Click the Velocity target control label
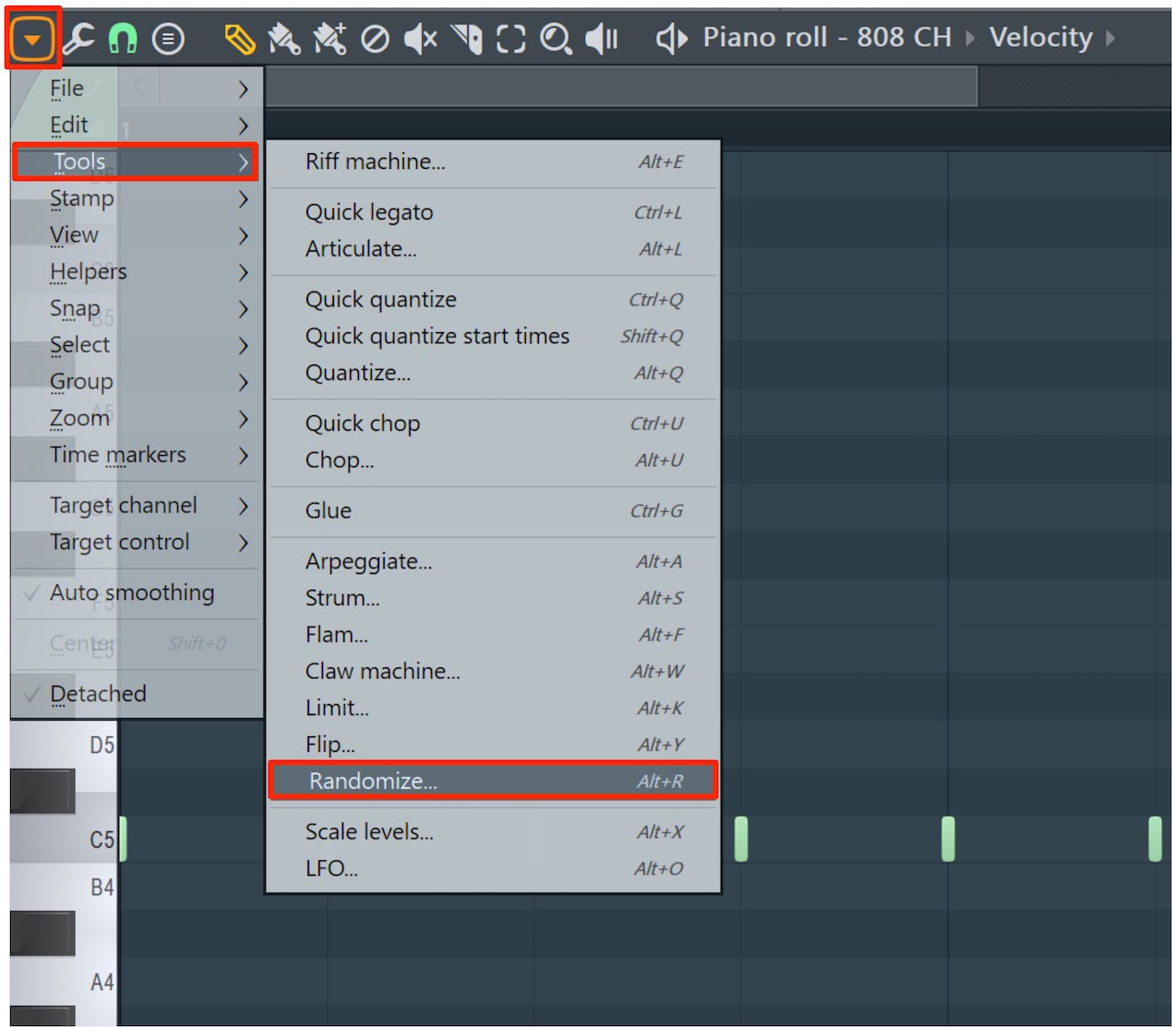The height and width of the screenshot is (1027, 1172). (1041, 37)
